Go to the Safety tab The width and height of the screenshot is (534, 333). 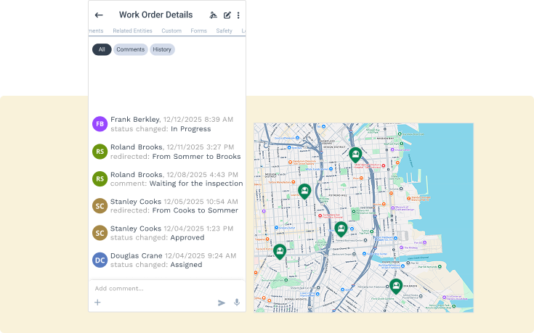click(x=224, y=30)
